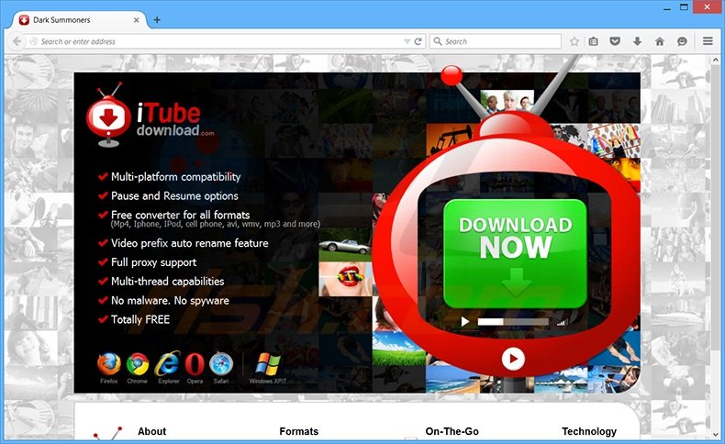Click the round white play button on TV
The image size is (725, 444).
pyautogui.click(x=513, y=359)
